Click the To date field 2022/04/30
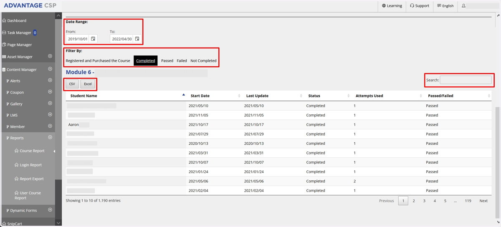Viewport: 501px width, 227px height. pyautogui.click(x=121, y=39)
